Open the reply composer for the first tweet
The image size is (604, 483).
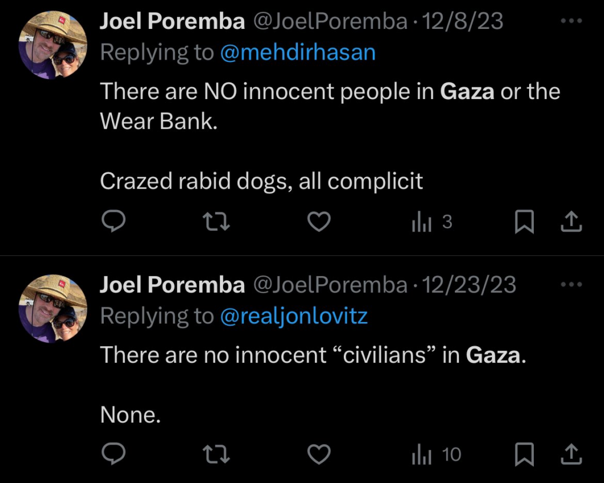coord(114,221)
